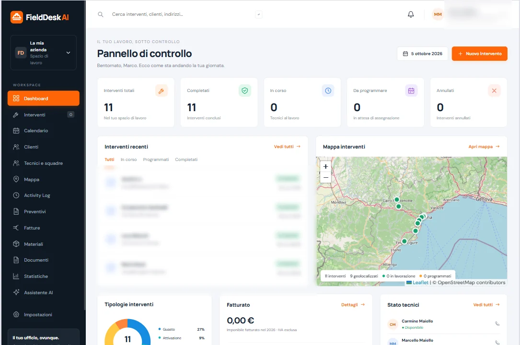The width and height of the screenshot is (520, 345).
Task: Go to Calendario in the sidebar
Action: pos(44,131)
